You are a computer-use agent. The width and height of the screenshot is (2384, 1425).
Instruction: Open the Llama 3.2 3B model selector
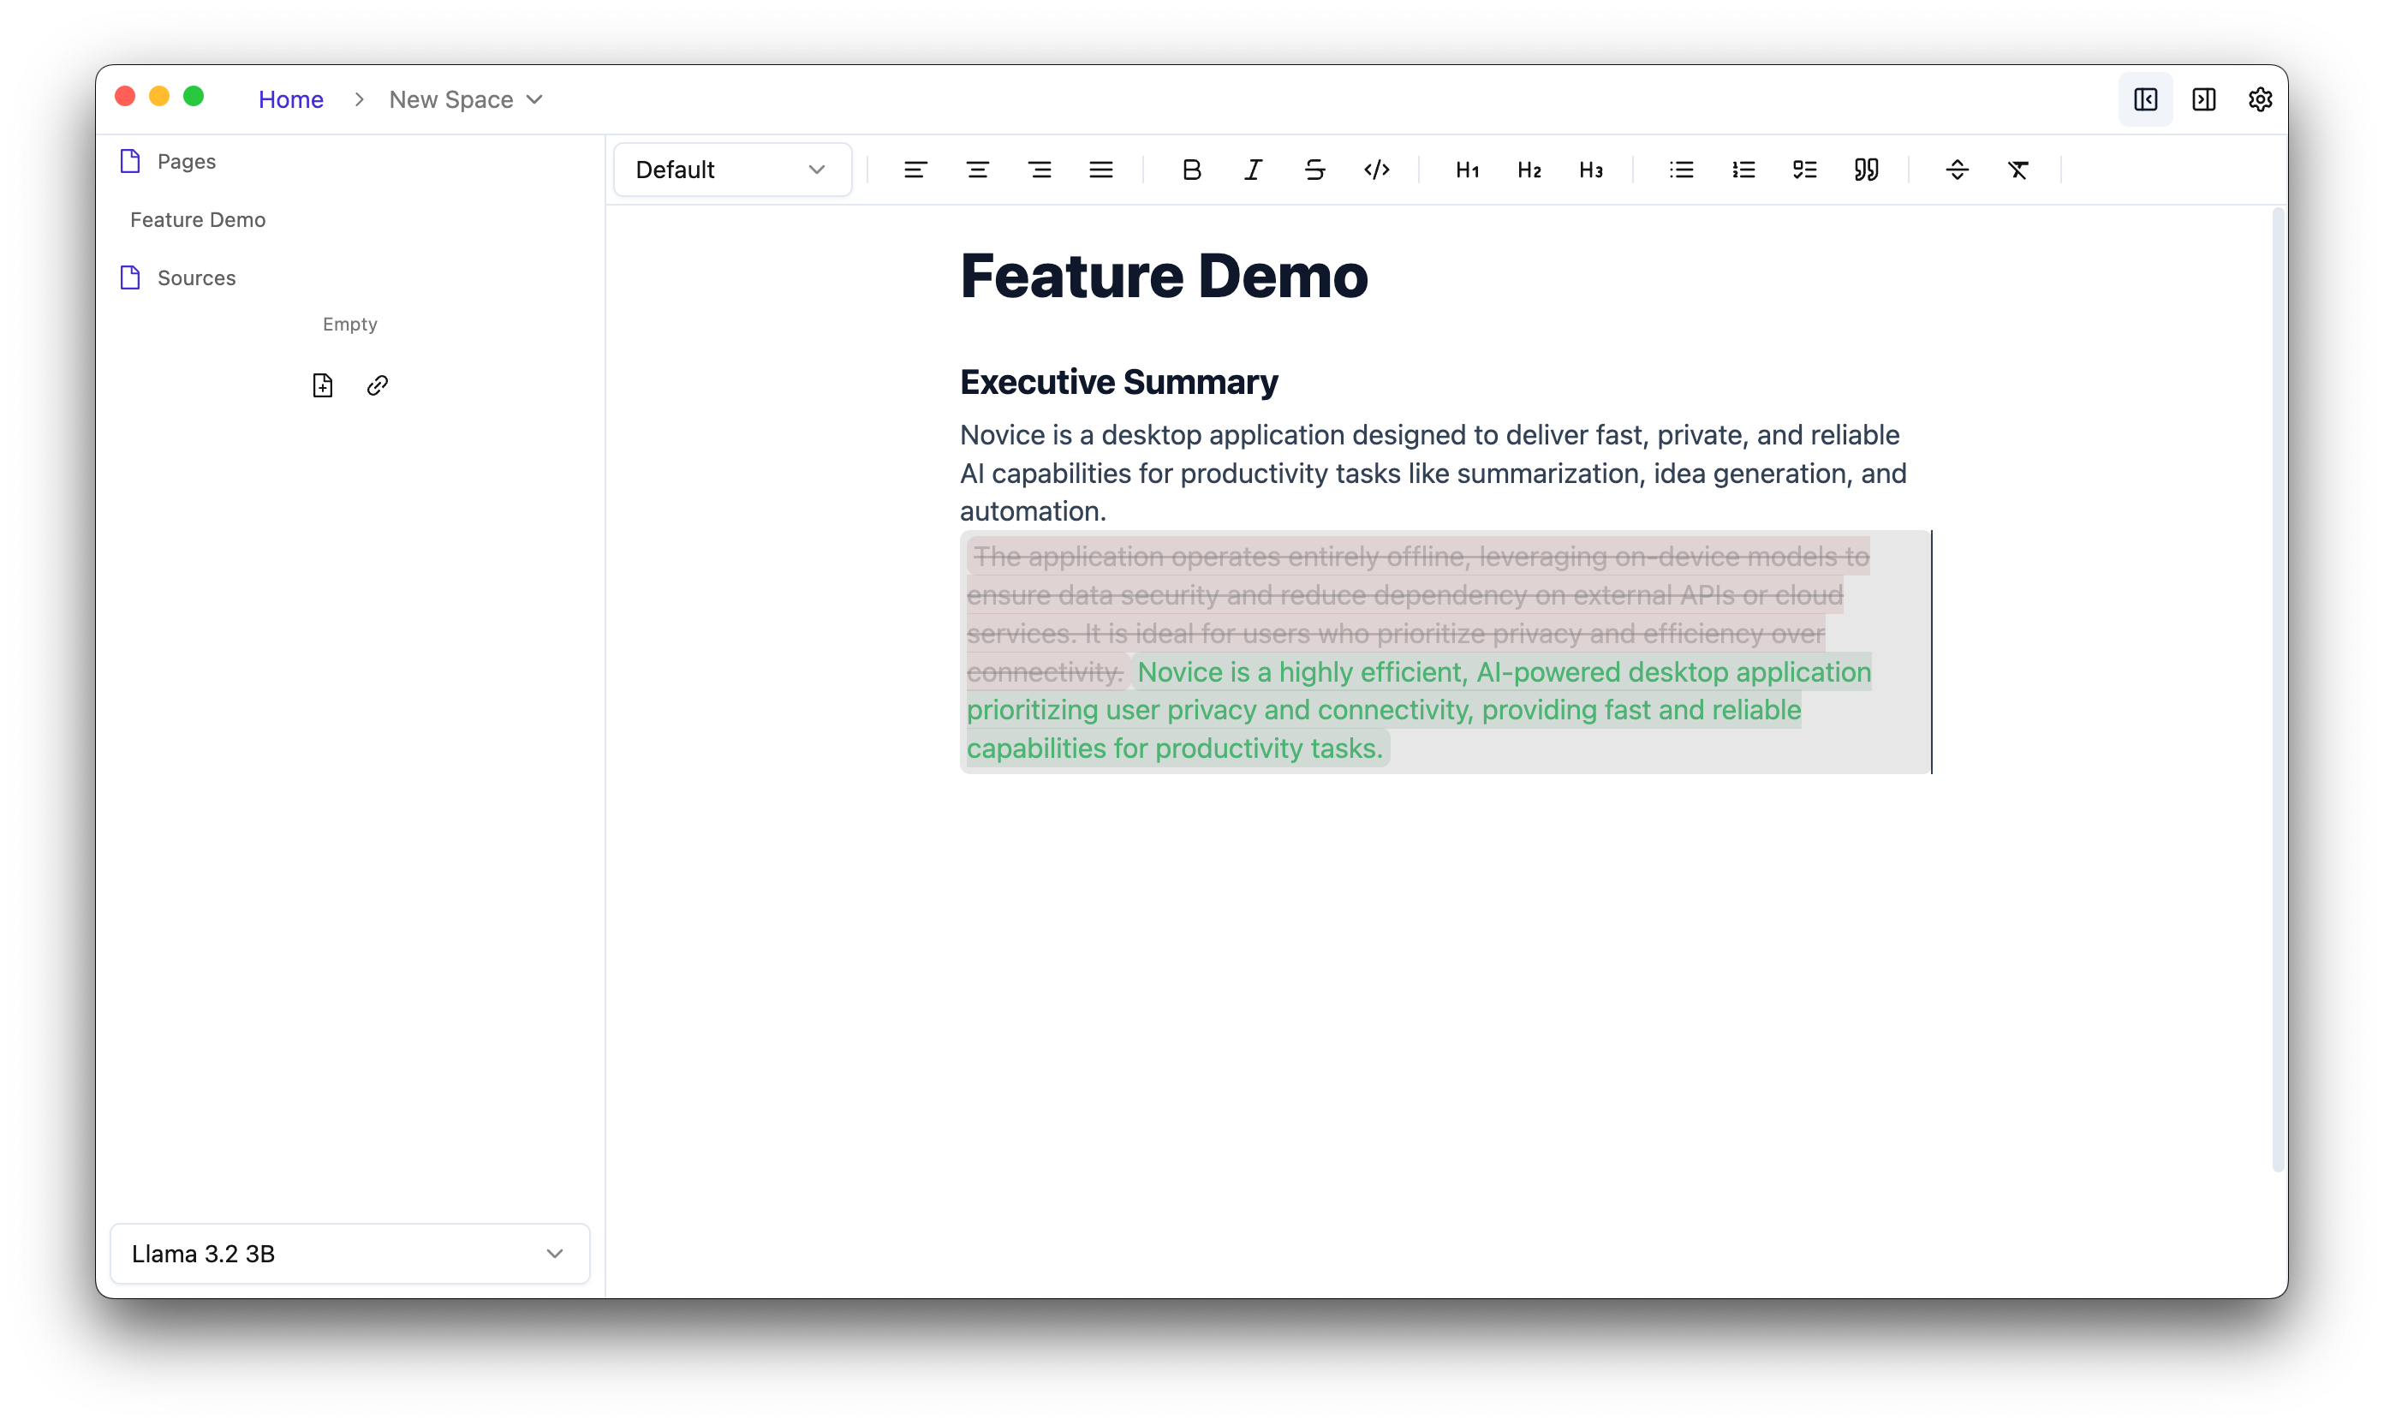349,1253
